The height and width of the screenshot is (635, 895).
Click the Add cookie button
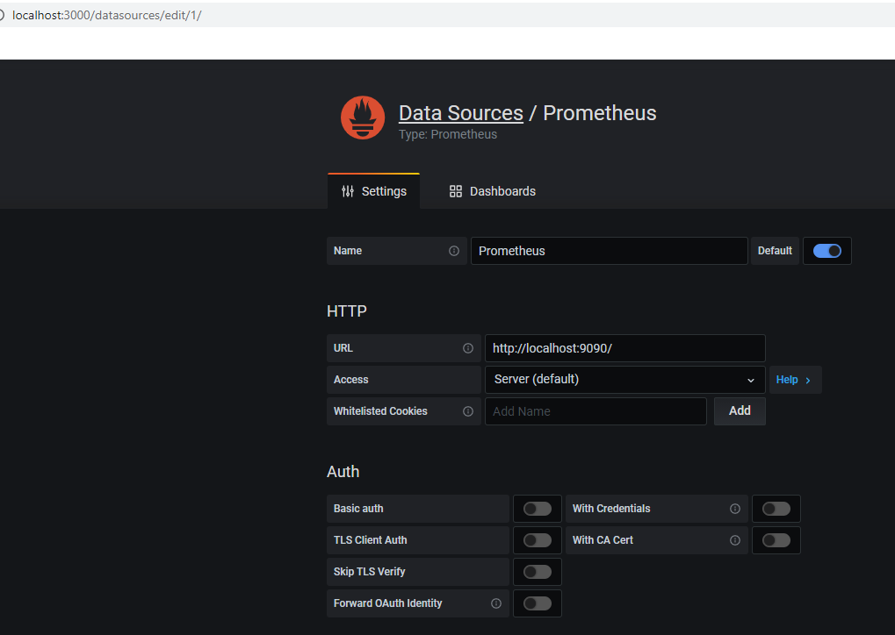(x=740, y=410)
